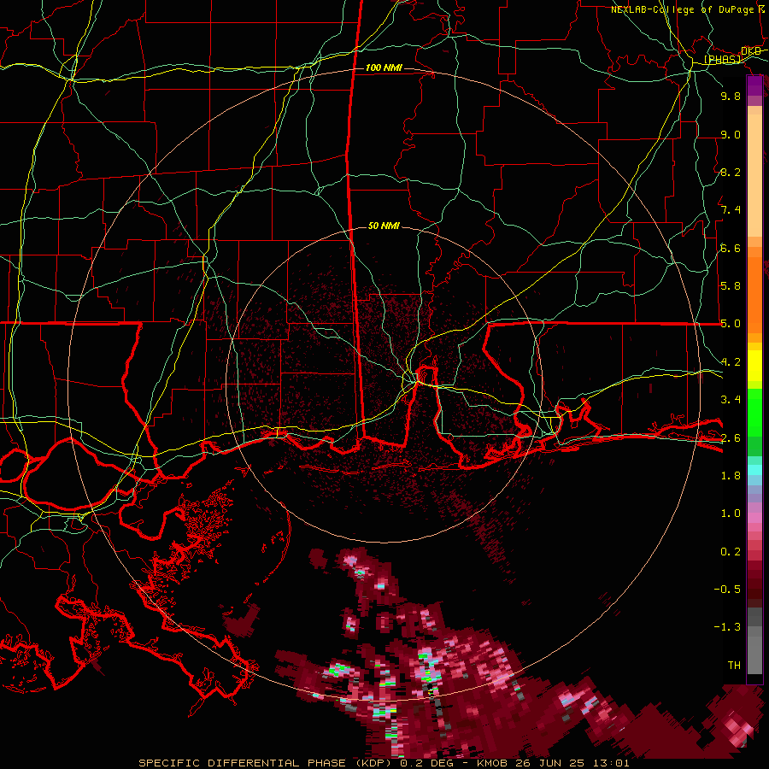Viewport: 769px width, 769px height.
Task: Click the 8.2 value on the color scale
Action: tap(731, 172)
